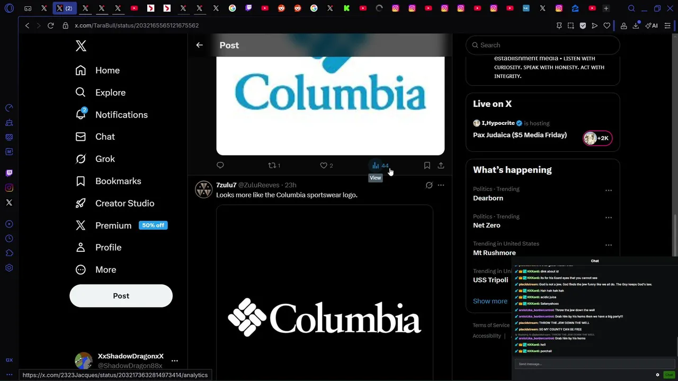Open the Dearborn trending topic
Screen dimensions: 678x381
488,198
